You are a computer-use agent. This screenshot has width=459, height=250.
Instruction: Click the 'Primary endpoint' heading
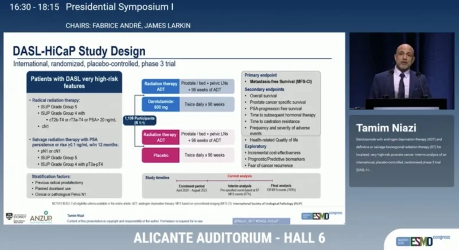pyautogui.click(x=260, y=75)
